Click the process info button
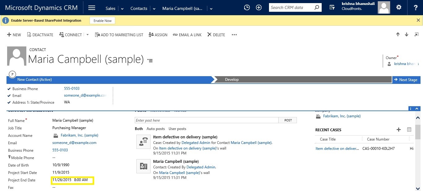Image resolution: width=423 pixels, height=191 pixels. 410,109
